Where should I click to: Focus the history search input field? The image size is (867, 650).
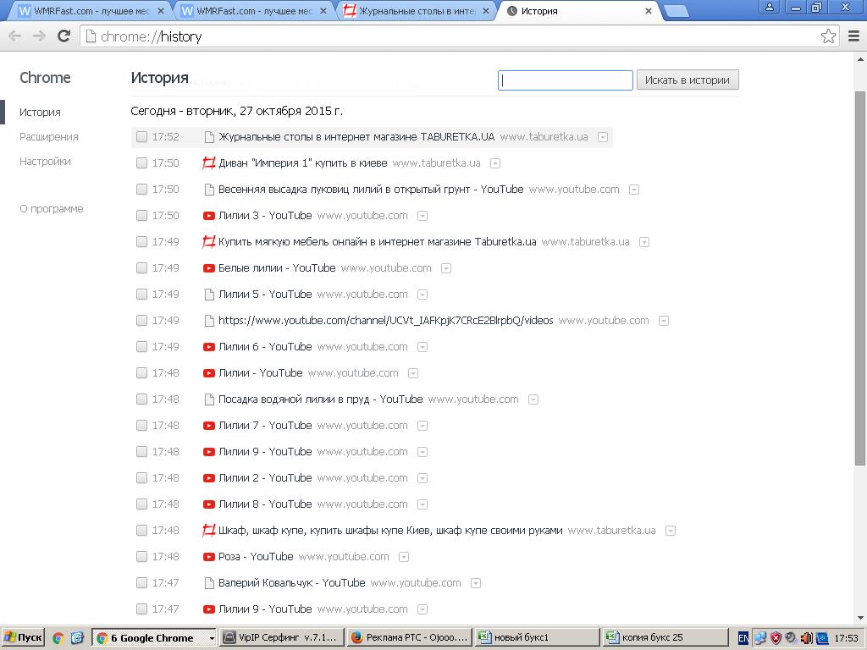pos(565,80)
